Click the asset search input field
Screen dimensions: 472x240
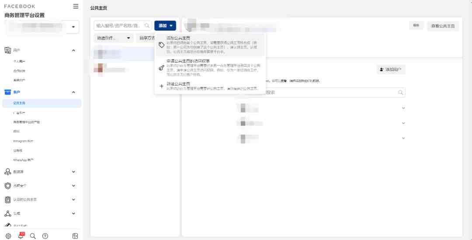click(x=123, y=26)
